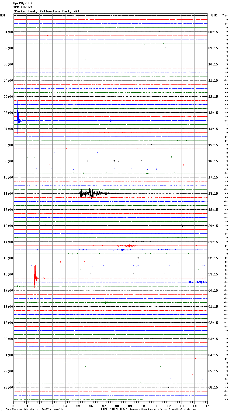This screenshot has height=413, width=229.
Task: Click the large blue seismic spike near 06:30
Action: [18, 117]
